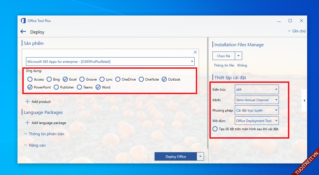The width and height of the screenshot is (319, 175).
Task: Open the Ghi chú menu
Action: (296, 31)
